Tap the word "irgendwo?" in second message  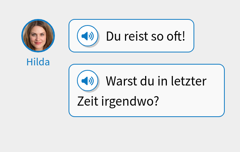pos(130,101)
